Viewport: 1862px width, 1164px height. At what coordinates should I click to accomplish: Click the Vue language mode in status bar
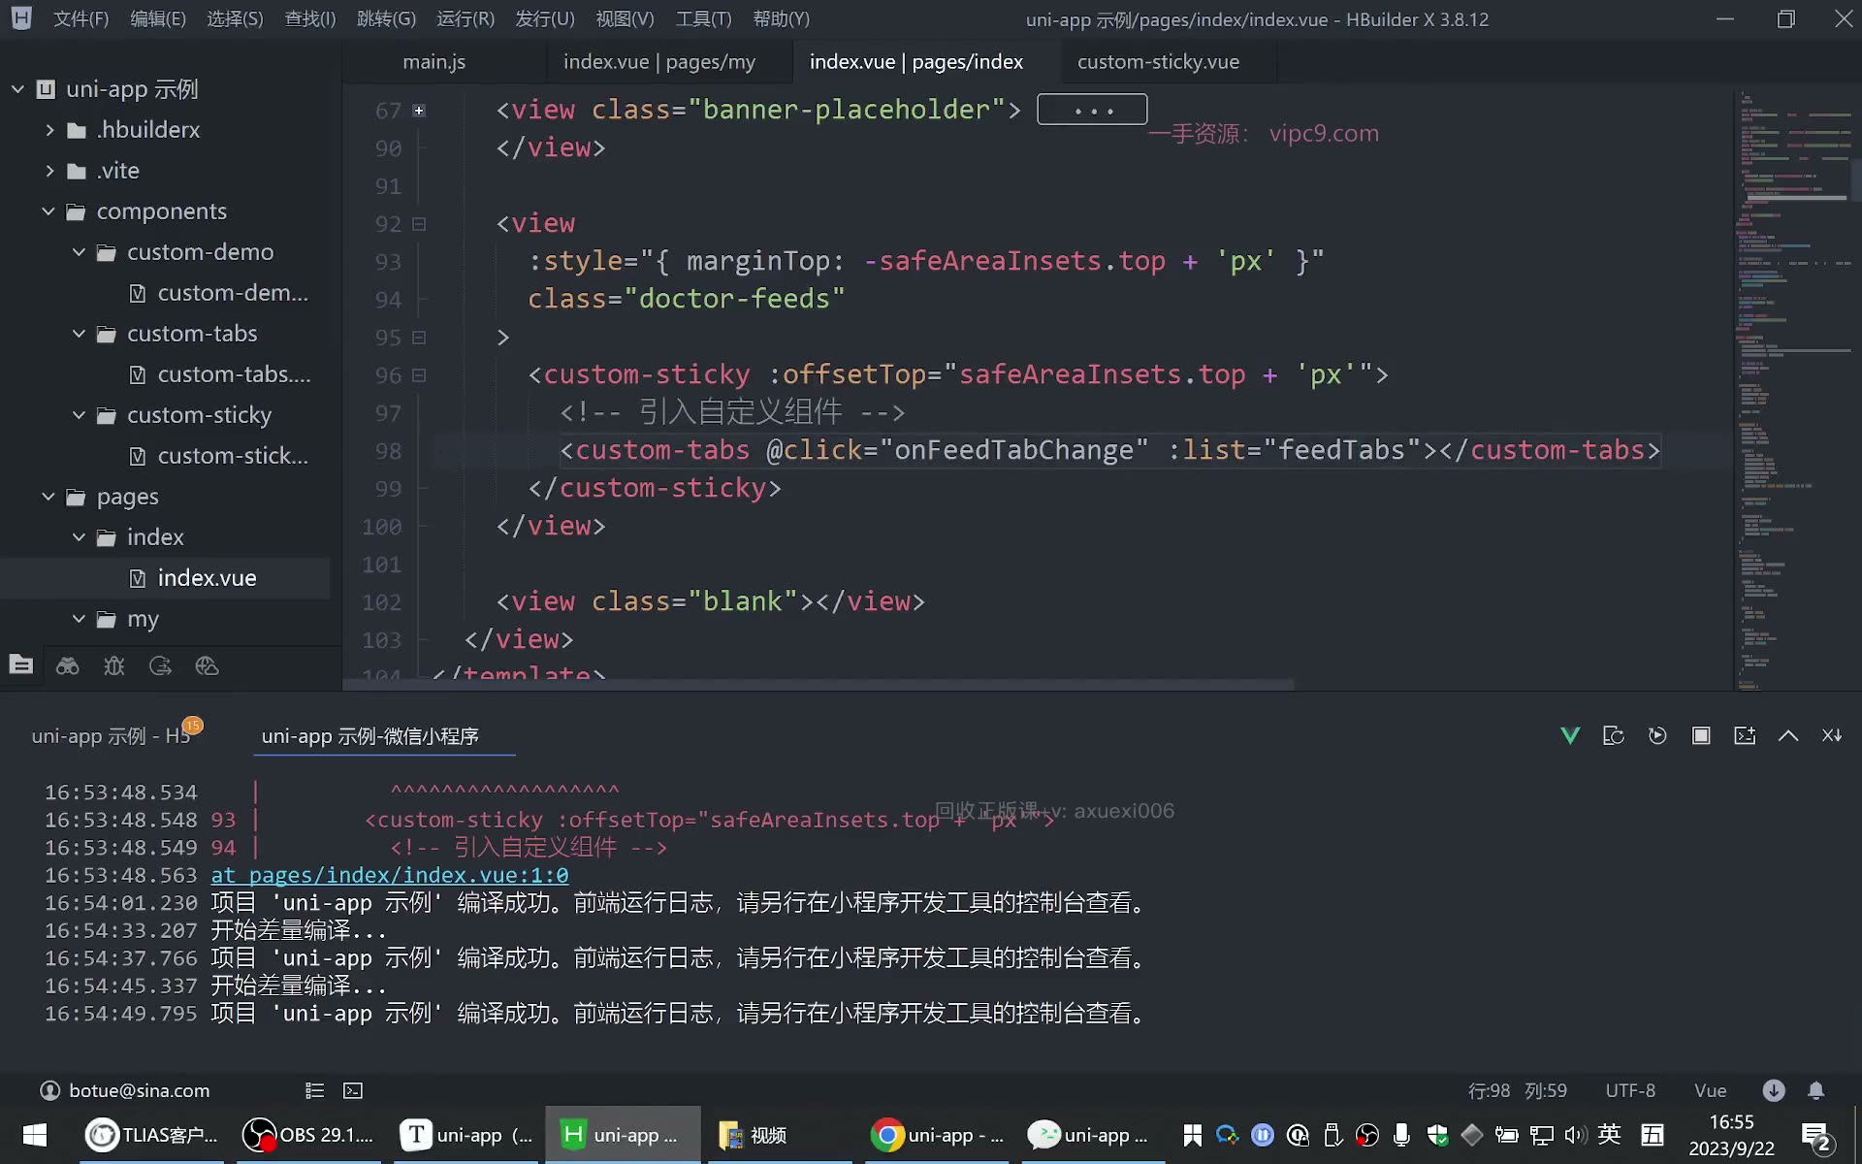[x=1710, y=1090]
